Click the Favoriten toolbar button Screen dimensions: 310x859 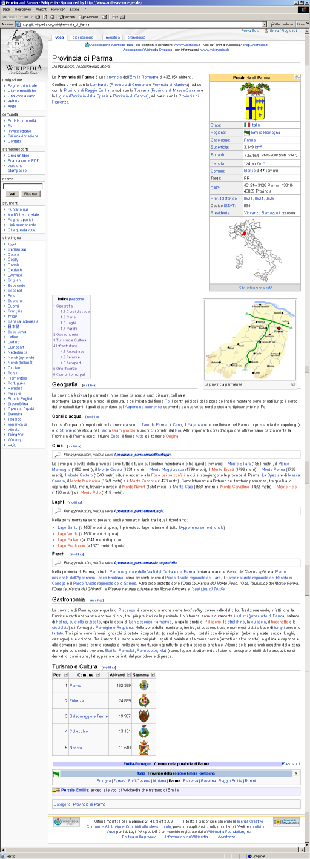click(89, 17)
